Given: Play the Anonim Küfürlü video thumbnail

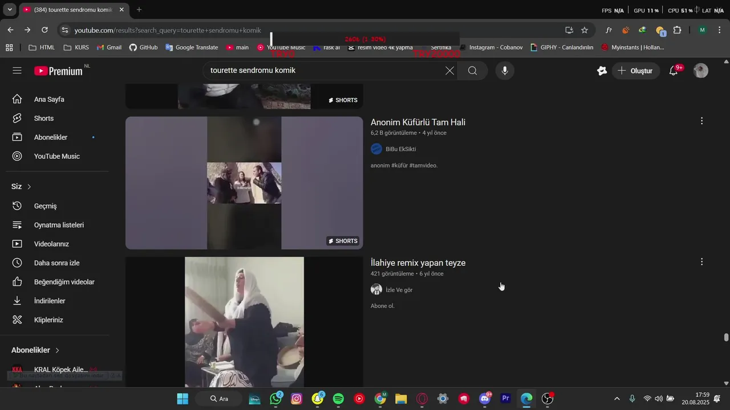Looking at the screenshot, I should [x=244, y=183].
